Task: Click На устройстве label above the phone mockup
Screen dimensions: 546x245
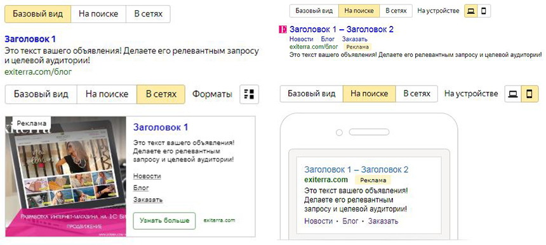Action: pyautogui.click(x=471, y=94)
